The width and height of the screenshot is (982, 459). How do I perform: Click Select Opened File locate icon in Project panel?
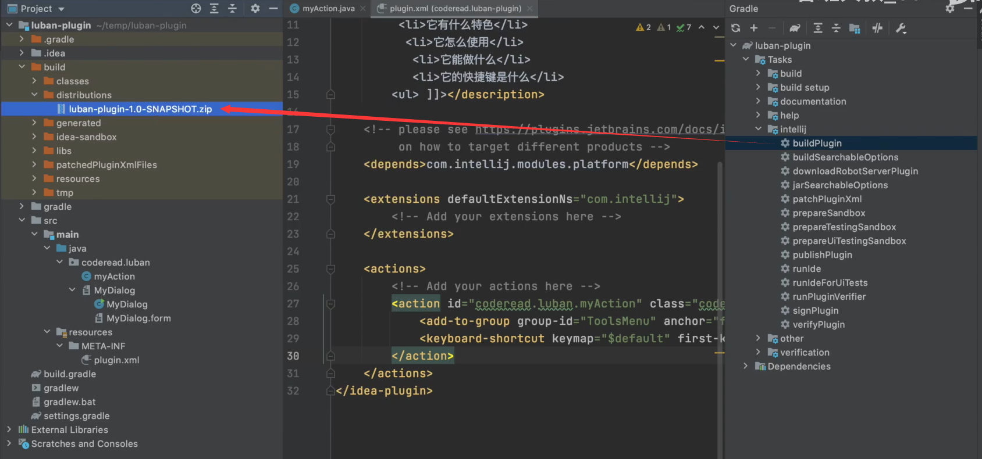[196, 8]
